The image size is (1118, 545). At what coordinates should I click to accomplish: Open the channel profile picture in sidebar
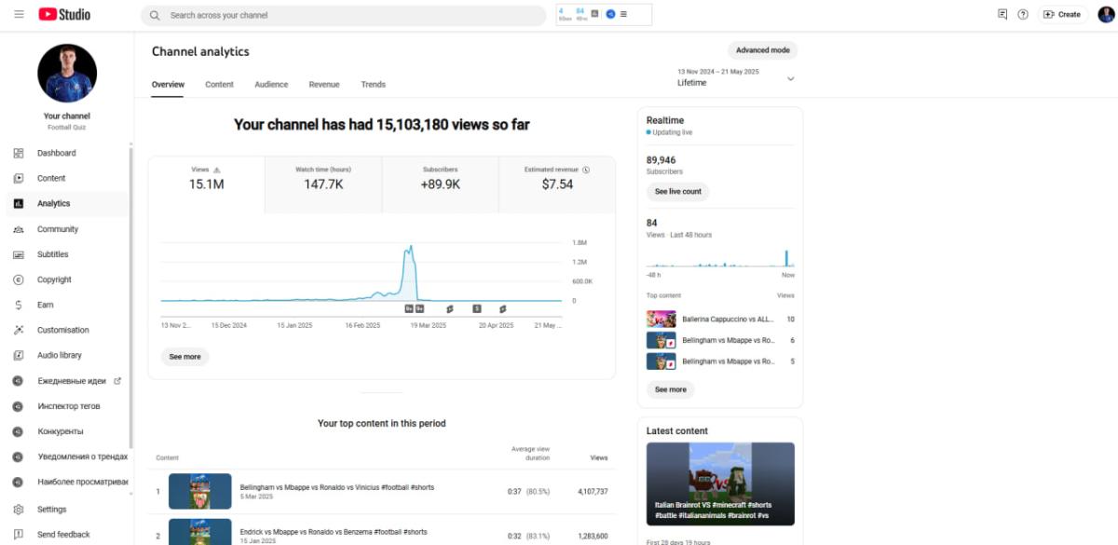point(67,73)
